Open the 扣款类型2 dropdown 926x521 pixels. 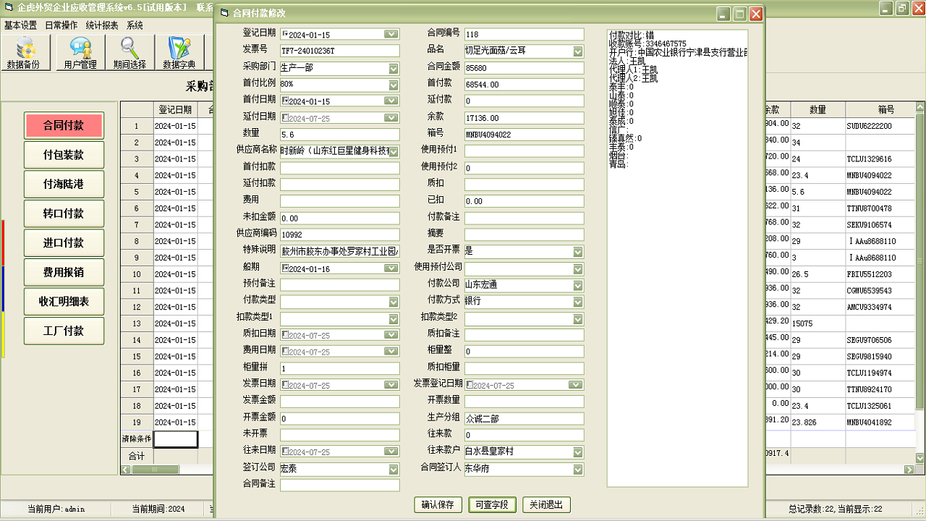pos(578,318)
